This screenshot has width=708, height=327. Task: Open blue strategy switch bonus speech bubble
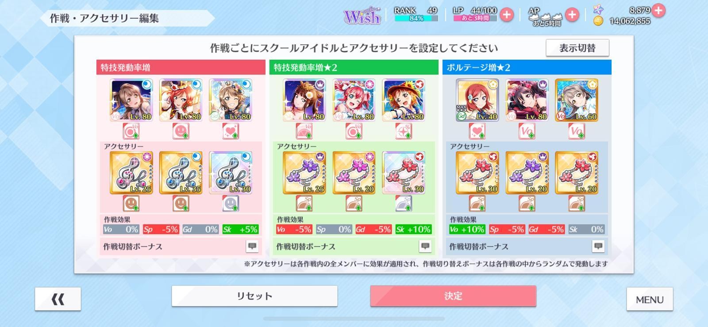point(598,246)
